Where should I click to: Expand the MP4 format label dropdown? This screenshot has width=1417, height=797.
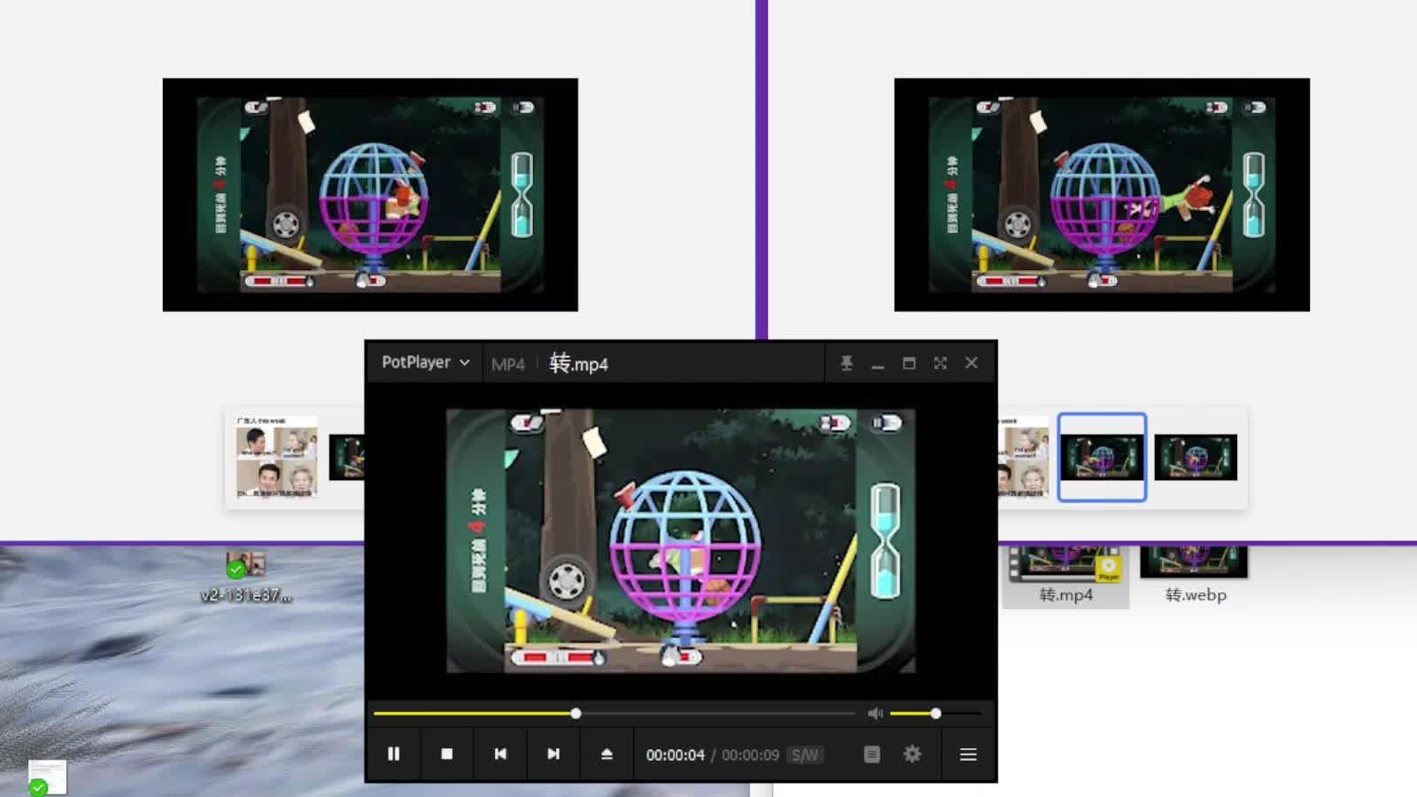[x=509, y=363]
